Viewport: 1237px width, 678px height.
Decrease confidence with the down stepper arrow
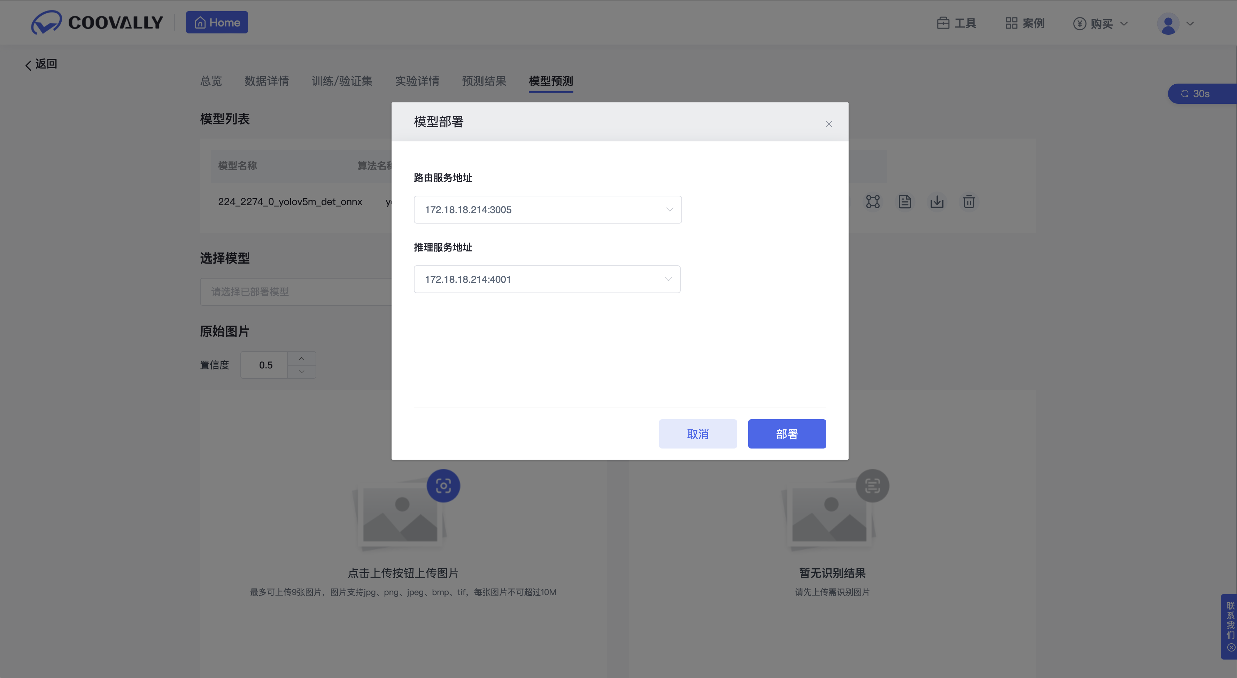click(302, 372)
